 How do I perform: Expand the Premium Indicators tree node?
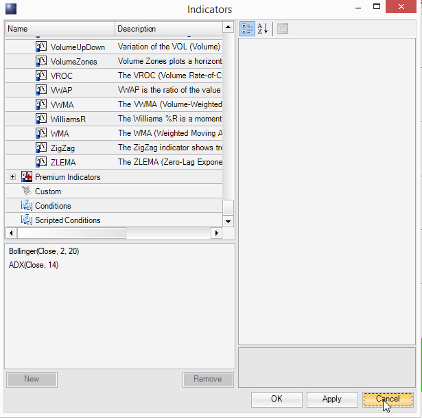pos(12,177)
